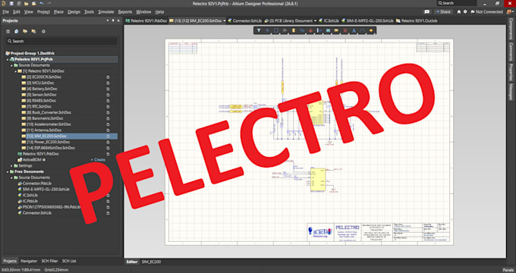Click Create link next to ActiveBOM

(x=98, y=160)
